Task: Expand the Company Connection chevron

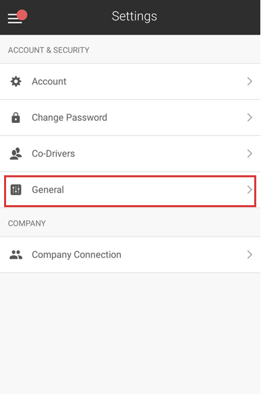Action: point(249,255)
